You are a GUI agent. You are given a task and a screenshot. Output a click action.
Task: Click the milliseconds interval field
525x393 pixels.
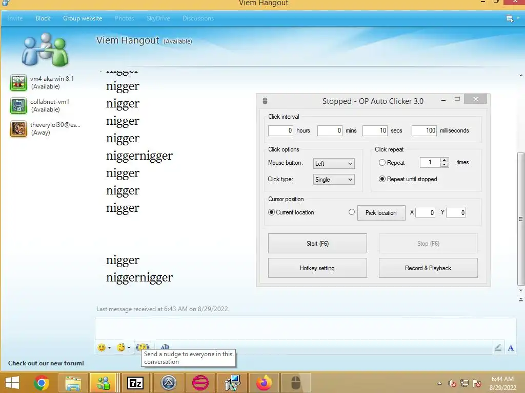point(424,130)
